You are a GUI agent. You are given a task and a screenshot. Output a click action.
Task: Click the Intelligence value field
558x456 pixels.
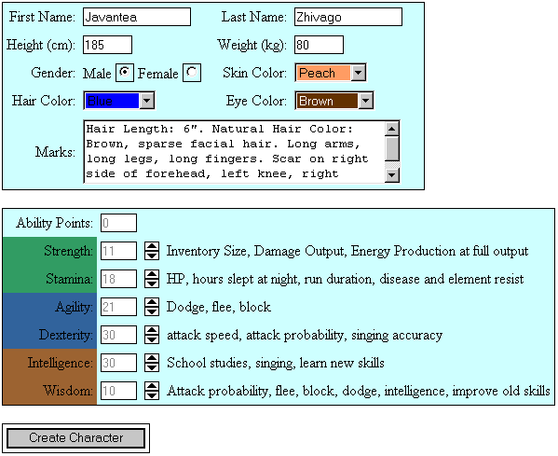pos(118,363)
